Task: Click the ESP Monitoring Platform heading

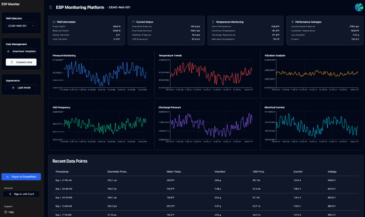Action: pos(80,7)
